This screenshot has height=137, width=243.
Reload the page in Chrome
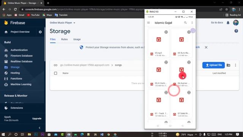click(15, 10)
